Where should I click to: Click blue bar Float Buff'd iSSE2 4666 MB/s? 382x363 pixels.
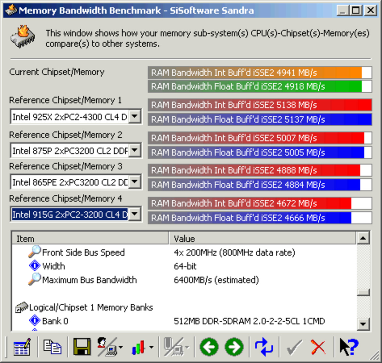click(260, 218)
